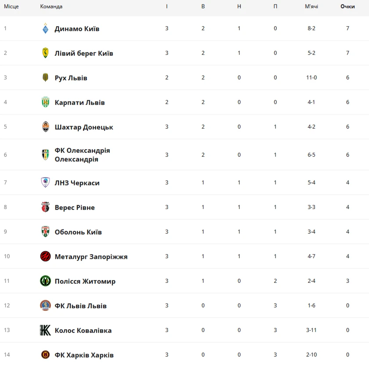Image resolution: width=369 pixels, height=365 pixels.
Task: Click the Шахтар Донецьк logo
Action: click(45, 126)
